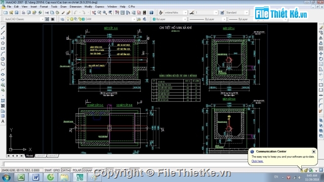The image size is (324, 182).
Task: Click the Rotate tool in modify toolbar
Action: (320, 59)
